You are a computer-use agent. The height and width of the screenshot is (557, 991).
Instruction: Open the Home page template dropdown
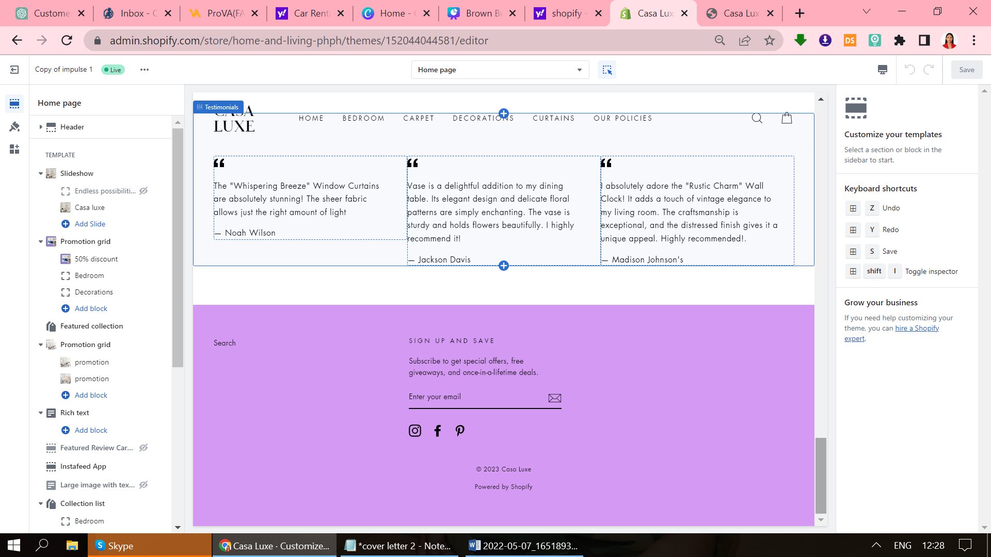(x=500, y=70)
